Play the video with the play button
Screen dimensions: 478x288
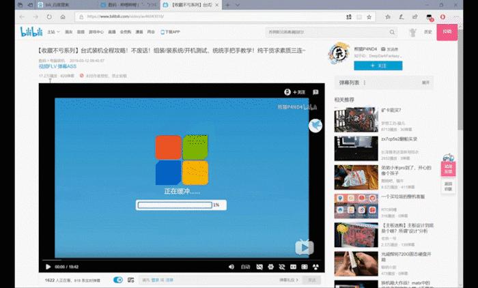point(48,267)
